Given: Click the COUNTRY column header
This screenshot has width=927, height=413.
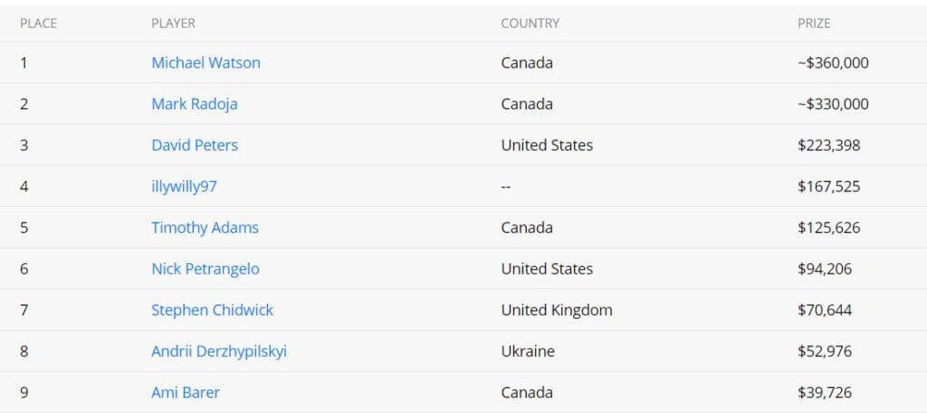Looking at the screenshot, I should [x=530, y=23].
